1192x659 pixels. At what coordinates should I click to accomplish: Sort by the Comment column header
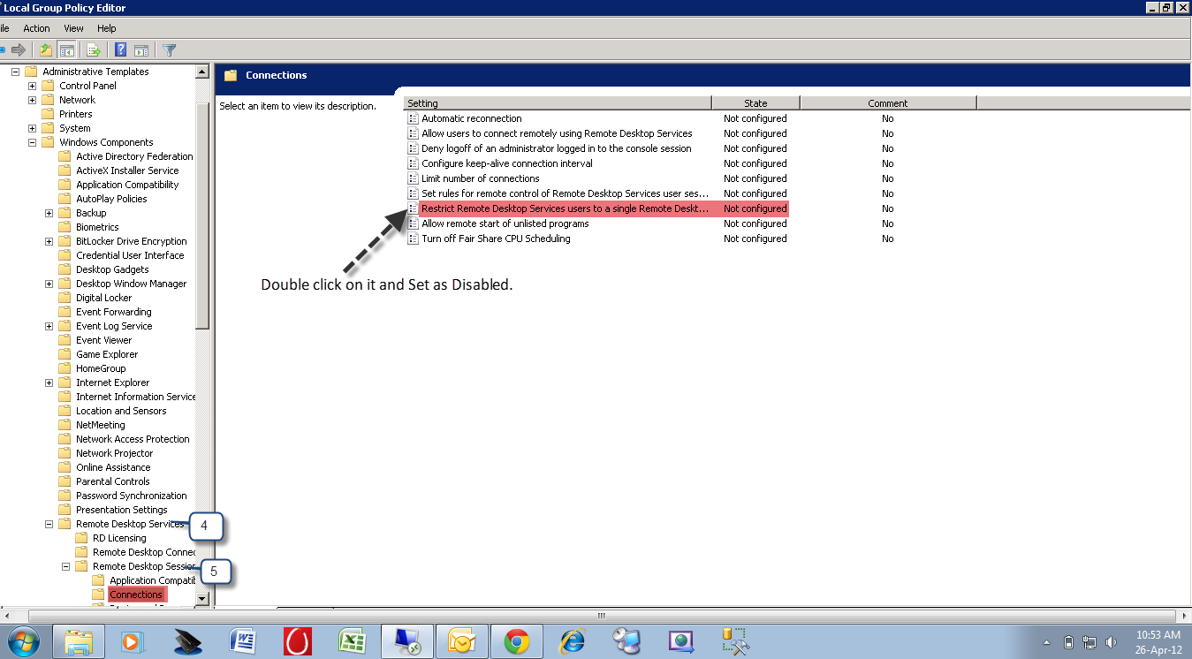(888, 103)
